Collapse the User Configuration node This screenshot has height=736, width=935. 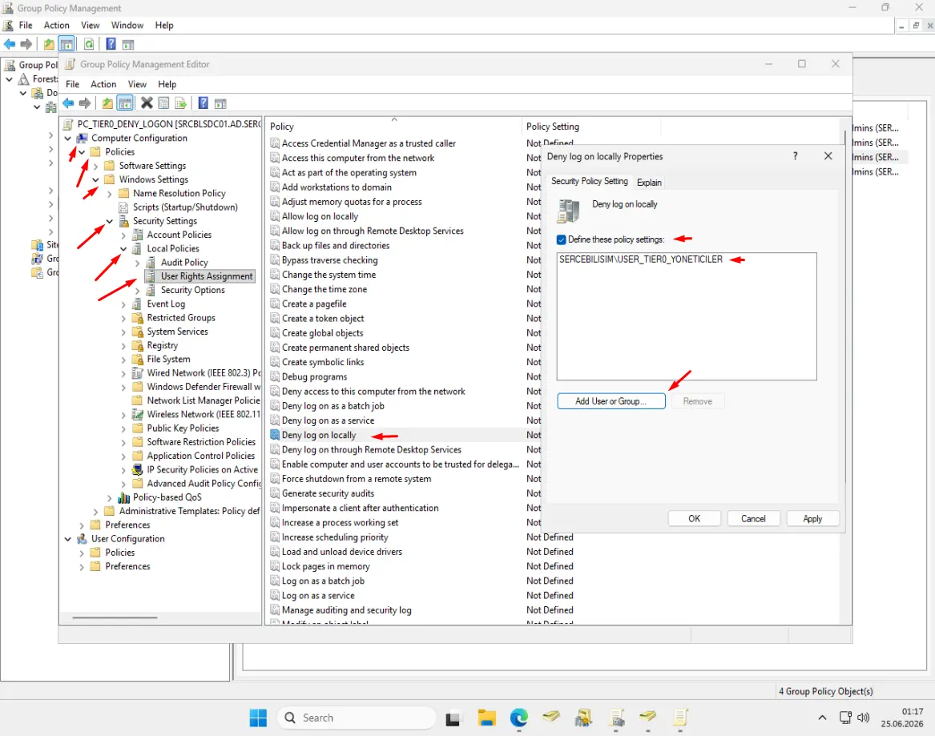tap(68, 539)
